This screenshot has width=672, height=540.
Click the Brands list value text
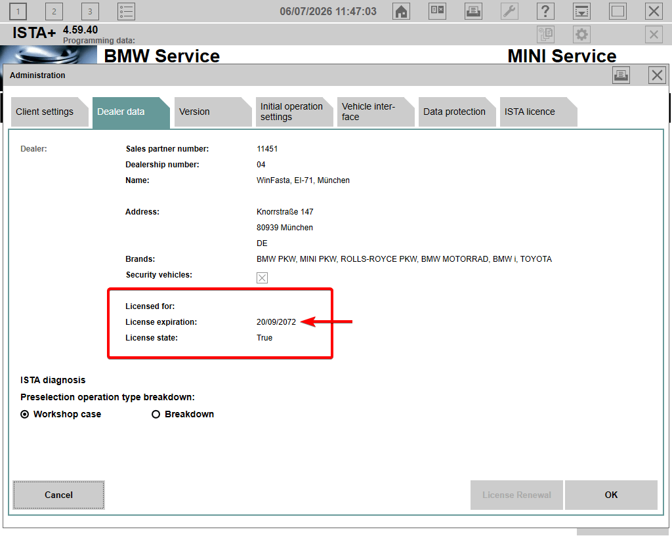pos(404,259)
